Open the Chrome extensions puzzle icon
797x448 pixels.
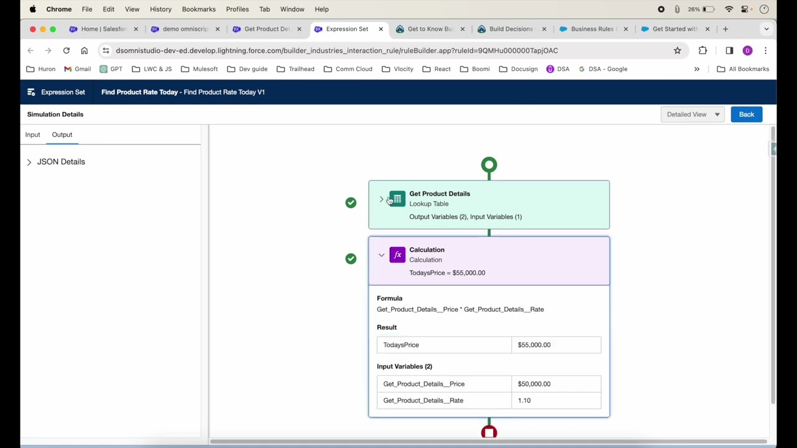(703, 50)
